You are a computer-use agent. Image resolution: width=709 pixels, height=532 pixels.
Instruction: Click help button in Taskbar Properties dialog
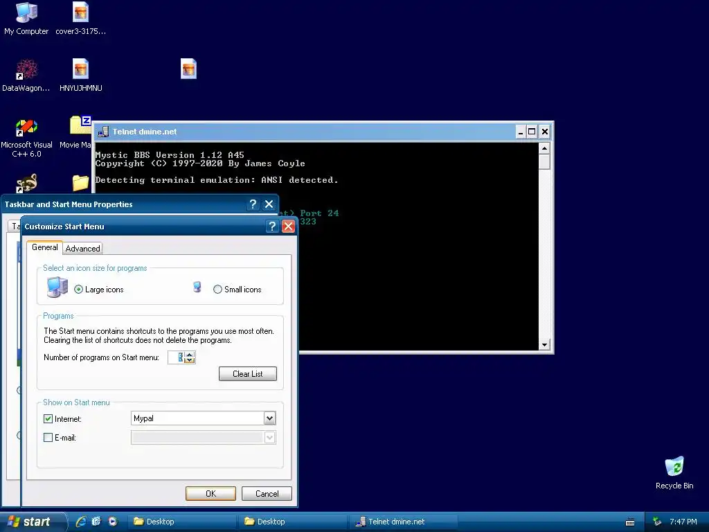click(253, 204)
